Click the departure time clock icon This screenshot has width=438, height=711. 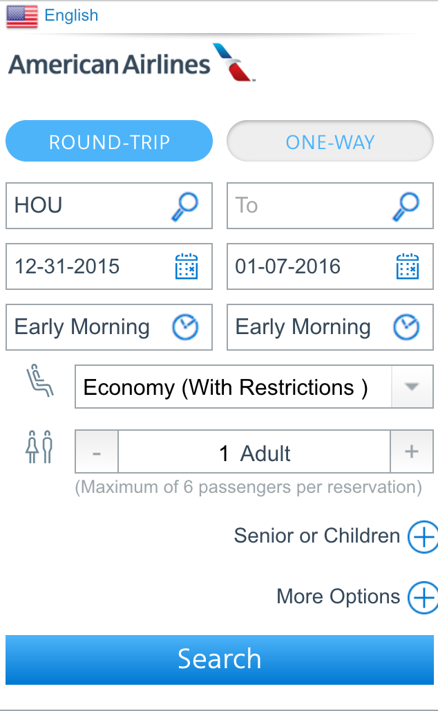pyautogui.click(x=185, y=327)
